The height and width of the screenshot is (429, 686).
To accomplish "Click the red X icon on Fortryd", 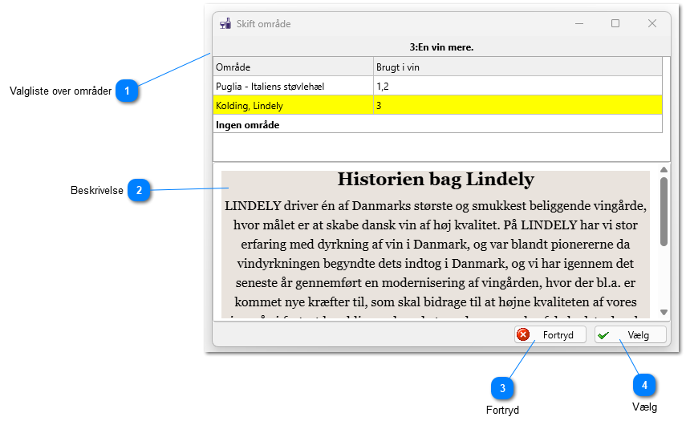I will (x=523, y=334).
